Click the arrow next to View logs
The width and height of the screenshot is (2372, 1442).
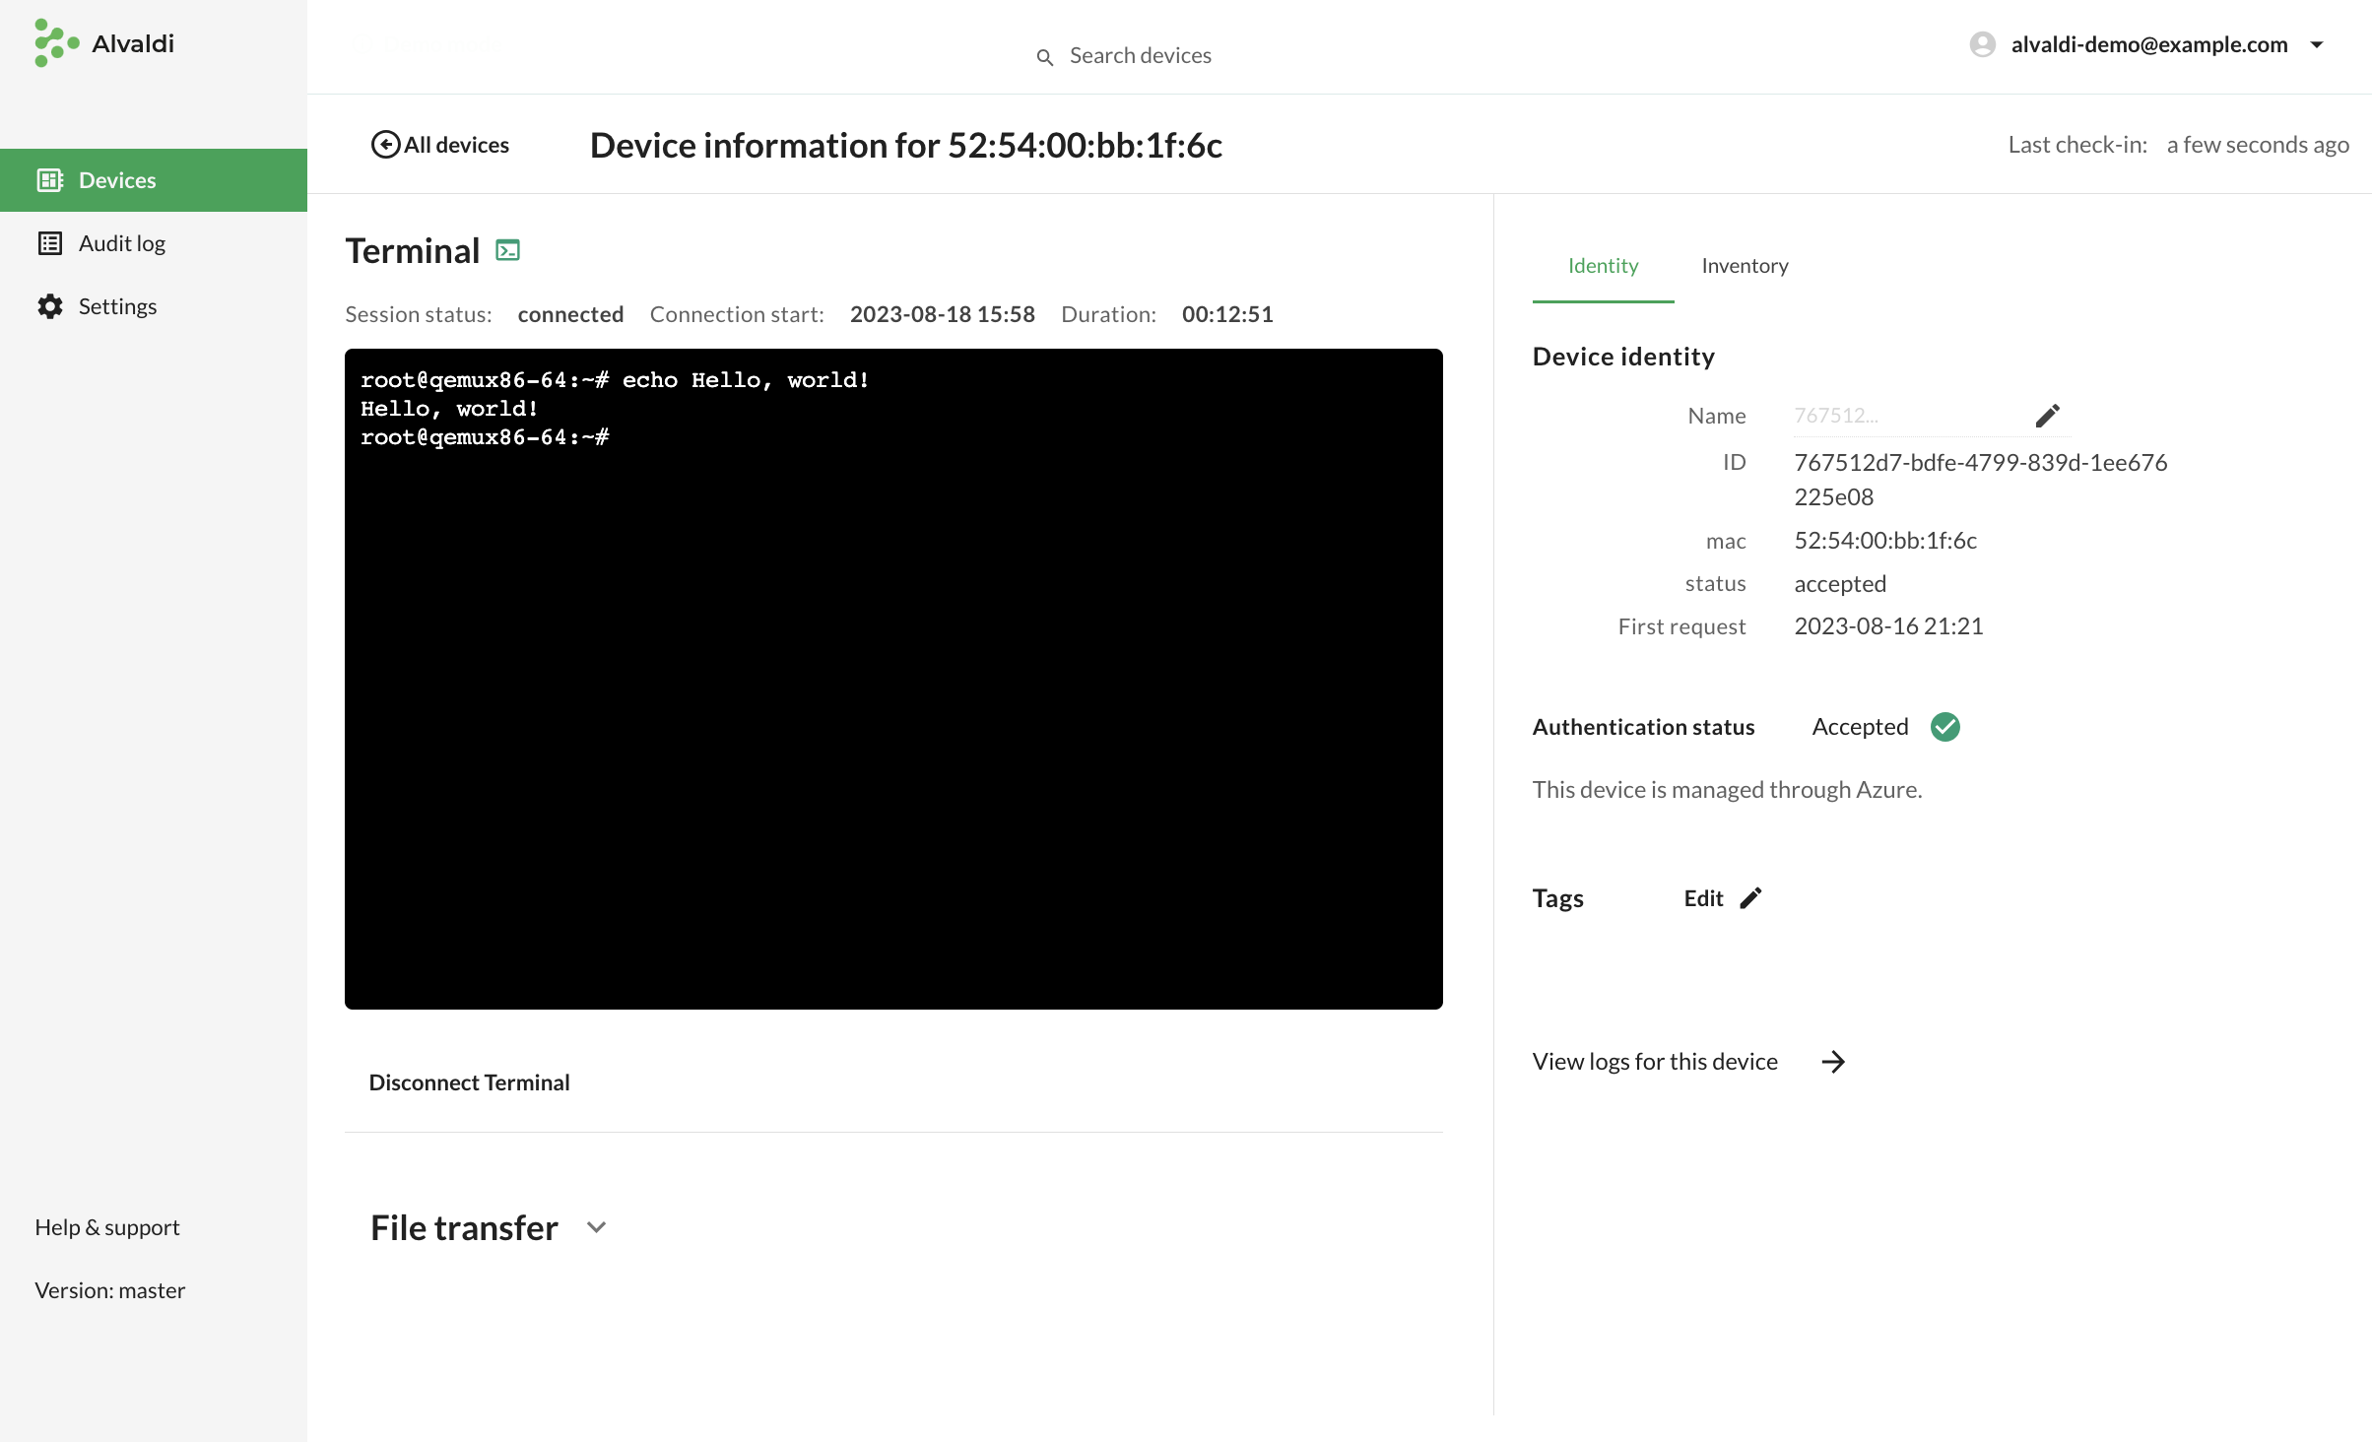pyautogui.click(x=1832, y=1062)
